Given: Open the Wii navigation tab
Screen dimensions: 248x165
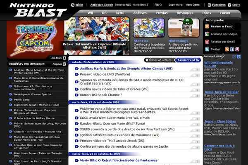Looking at the screenshot, I should pyautogui.click(x=90, y=13).
